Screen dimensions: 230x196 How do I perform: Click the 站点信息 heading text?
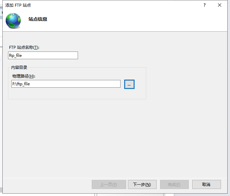[x=38, y=19]
